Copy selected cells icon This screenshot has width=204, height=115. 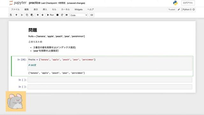[27, 15]
